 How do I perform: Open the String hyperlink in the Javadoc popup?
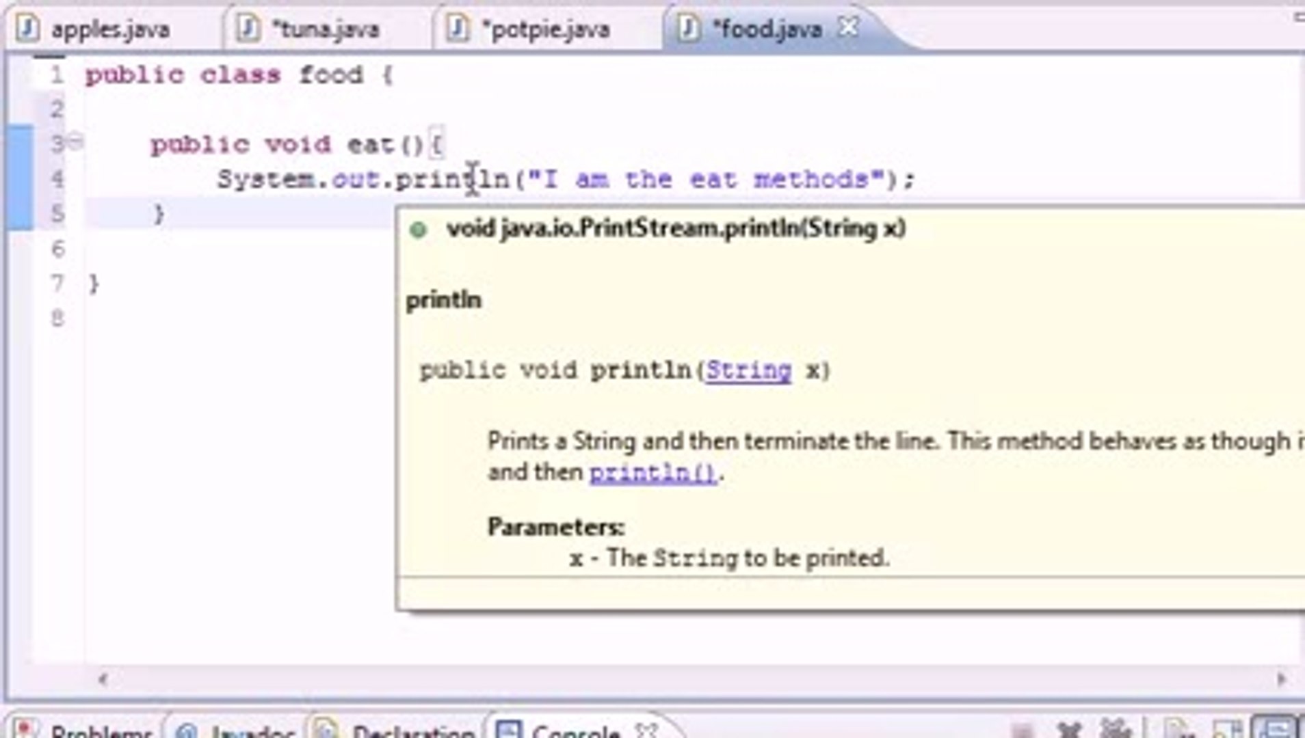click(747, 370)
